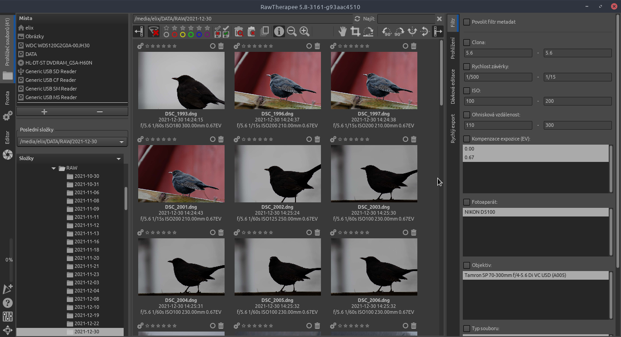
Task: Enable the ISO filter checkbox
Action: (x=466, y=91)
